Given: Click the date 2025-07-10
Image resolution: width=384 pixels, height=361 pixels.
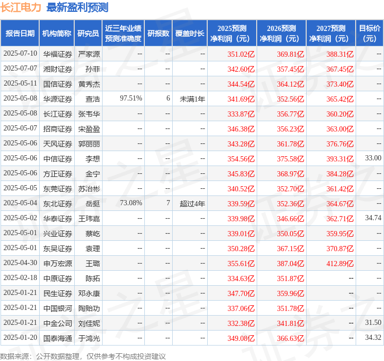Looking at the screenshot, I should point(20,54).
